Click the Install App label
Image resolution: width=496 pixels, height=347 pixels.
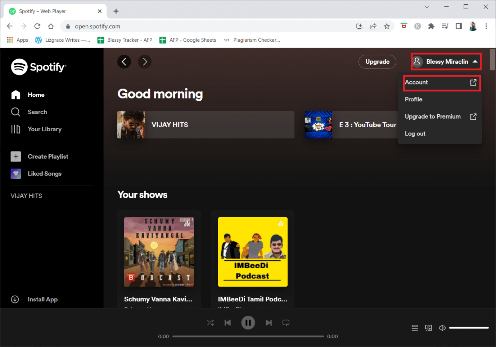[x=43, y=299]
